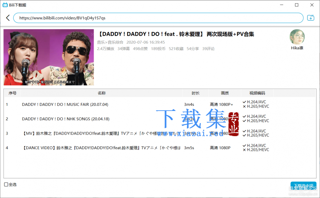Click the 3m5s duration of DANCE VIDEO
The image size is (320, 198).
[189, 148]
